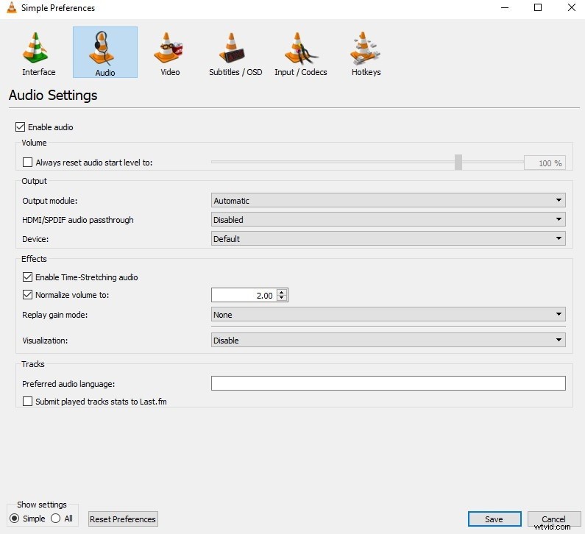This screenshot has height=534, width=585.
Task: Click the audio start level slider handle
Action: click(x=458, y=163)
